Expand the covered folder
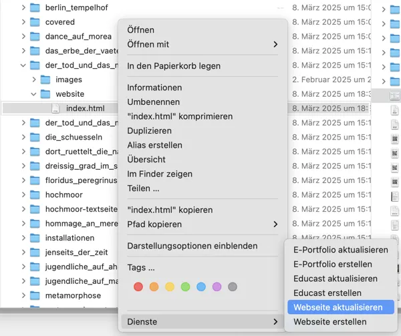This screenshot has height=336, width=401. (x=23, y=22)
